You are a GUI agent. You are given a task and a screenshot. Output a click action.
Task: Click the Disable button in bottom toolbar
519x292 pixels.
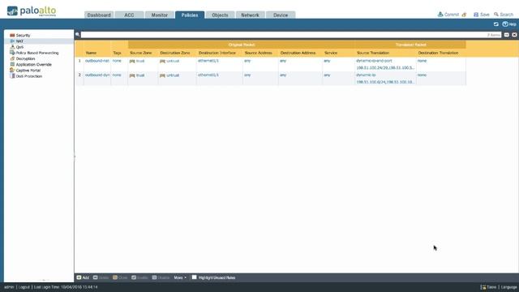pos(161,277)
